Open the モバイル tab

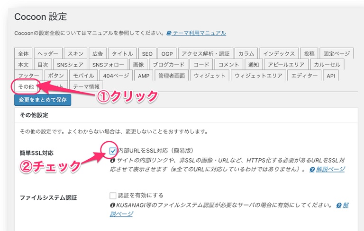click(83, 76)
